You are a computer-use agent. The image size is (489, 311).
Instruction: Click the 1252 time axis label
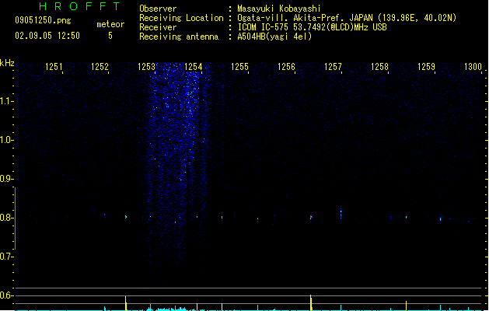pos(100,66)
